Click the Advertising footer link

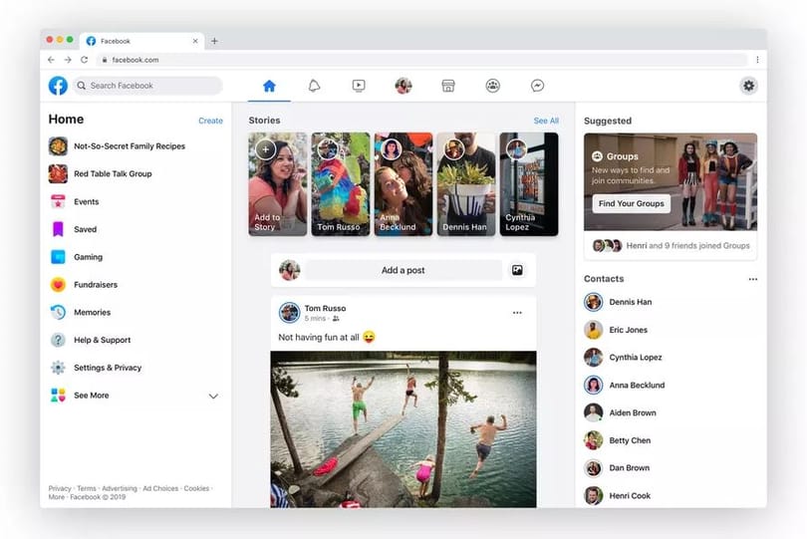tap(120, 488)
